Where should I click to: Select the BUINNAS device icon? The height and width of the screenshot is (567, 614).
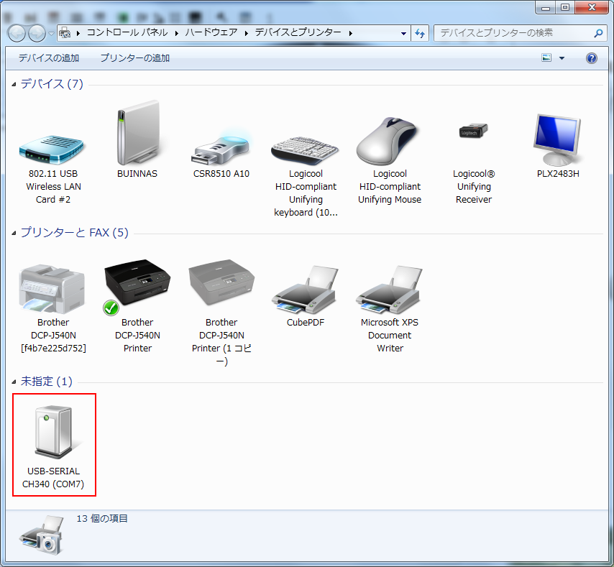click(x=137, y=133)
